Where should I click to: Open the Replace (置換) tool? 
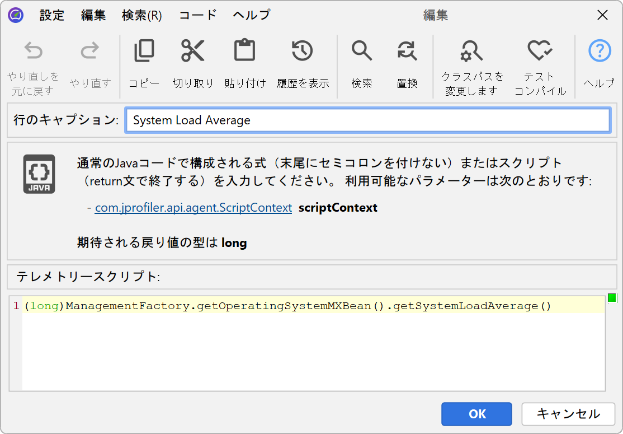coord(407,52)
